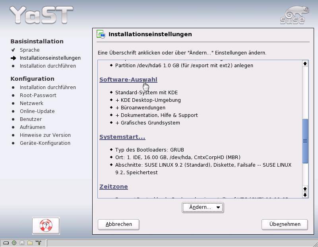Click the CD-ROM icon in status bar
The width and height of the screenshot is (318, 247).
(14, 243)
